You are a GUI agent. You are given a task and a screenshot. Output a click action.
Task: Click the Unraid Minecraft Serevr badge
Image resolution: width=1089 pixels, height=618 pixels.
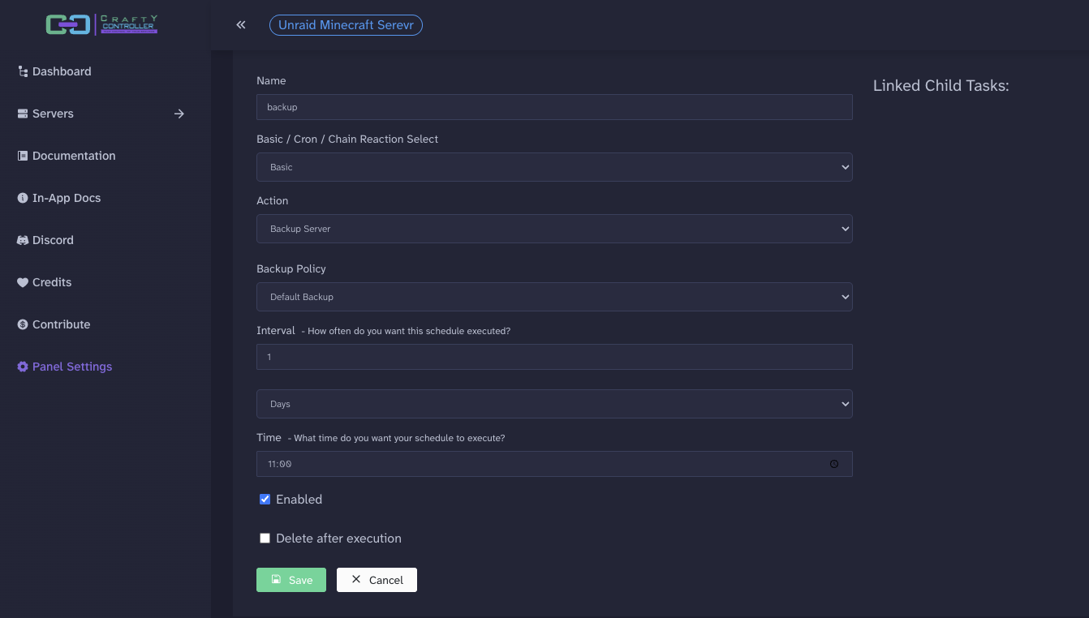click(346, 25)
